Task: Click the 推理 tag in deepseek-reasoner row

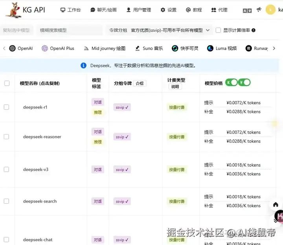Action: tap(97, 142)
